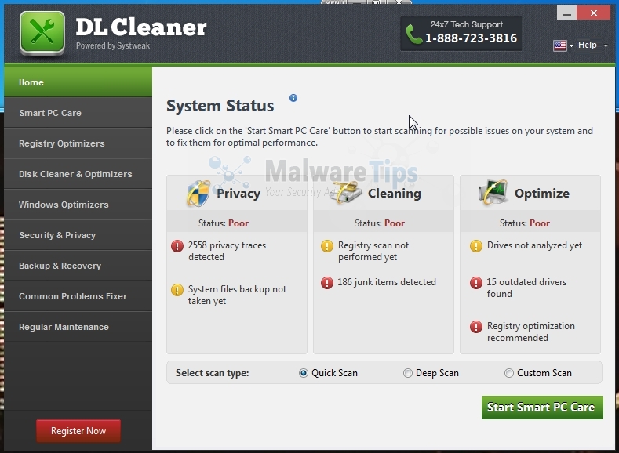This screenshot has height=453, width=619.
Task: Open the language flag dropdown arrow
Action: 571,45
